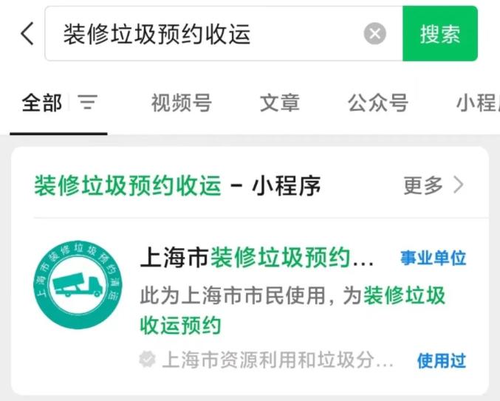Image resolution: width=500 pixels, height=401 pixels.
Task: Click the green 搜索 button
Action: pyautogui.click(x=440, y=33)
